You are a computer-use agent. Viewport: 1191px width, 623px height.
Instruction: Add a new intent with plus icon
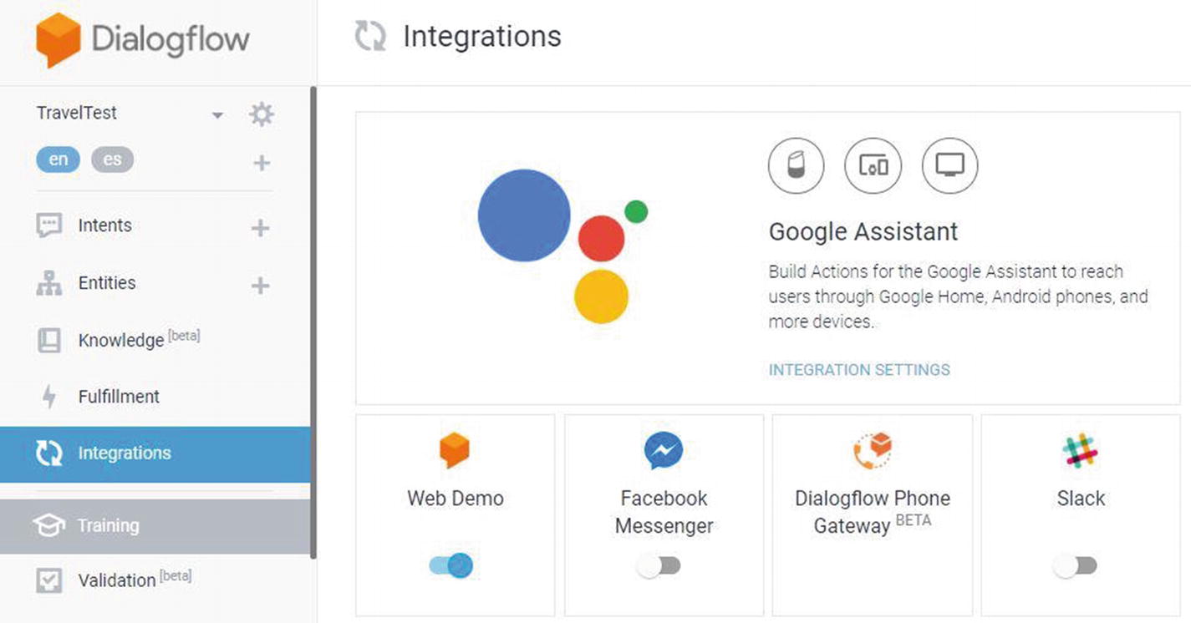pos(261,227)
